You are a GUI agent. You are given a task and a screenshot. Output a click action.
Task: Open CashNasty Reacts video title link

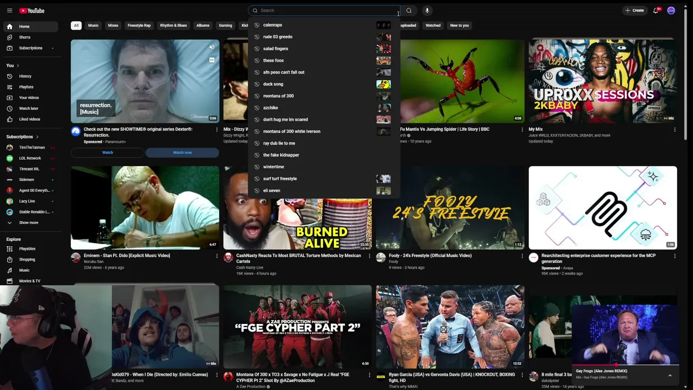[298, 258]
